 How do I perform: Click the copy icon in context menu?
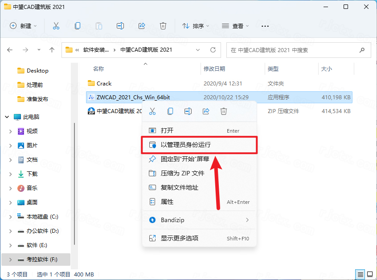pyautogui.click(x=170, y=111)
